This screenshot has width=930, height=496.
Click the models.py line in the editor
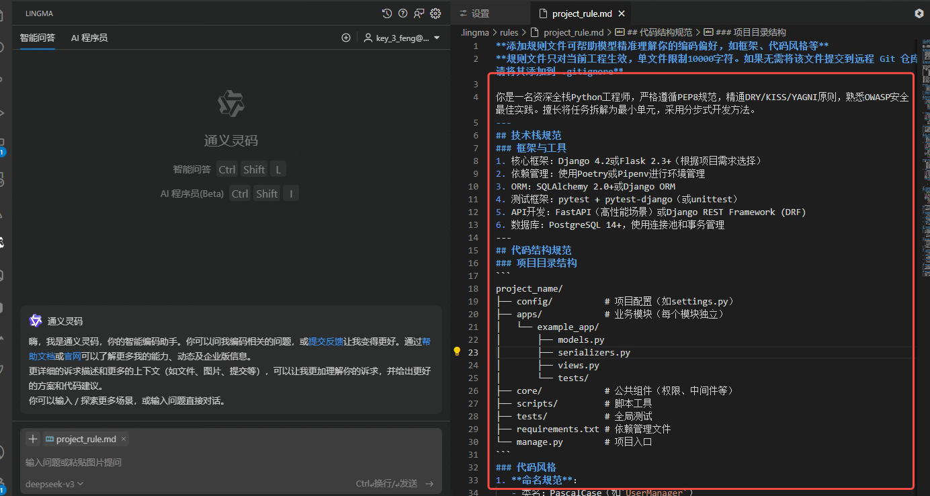click(550, 339)
